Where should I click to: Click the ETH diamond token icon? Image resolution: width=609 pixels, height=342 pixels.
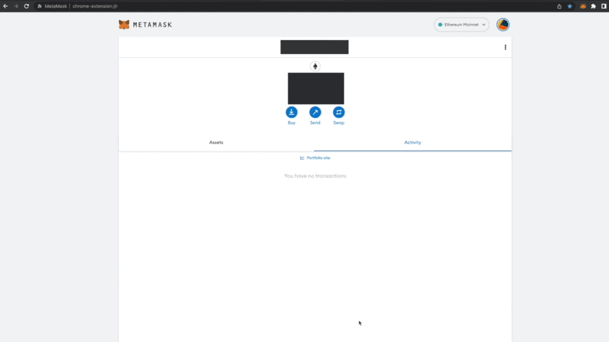(315, 66)
